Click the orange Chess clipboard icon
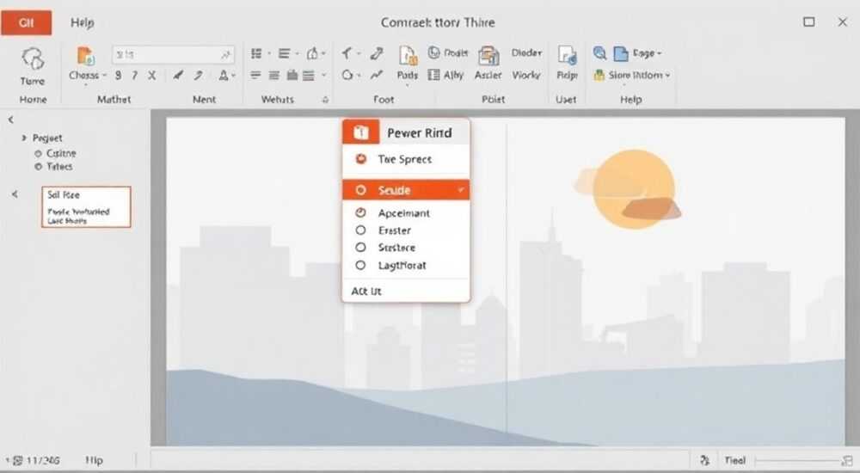 [x=85, y=56]
